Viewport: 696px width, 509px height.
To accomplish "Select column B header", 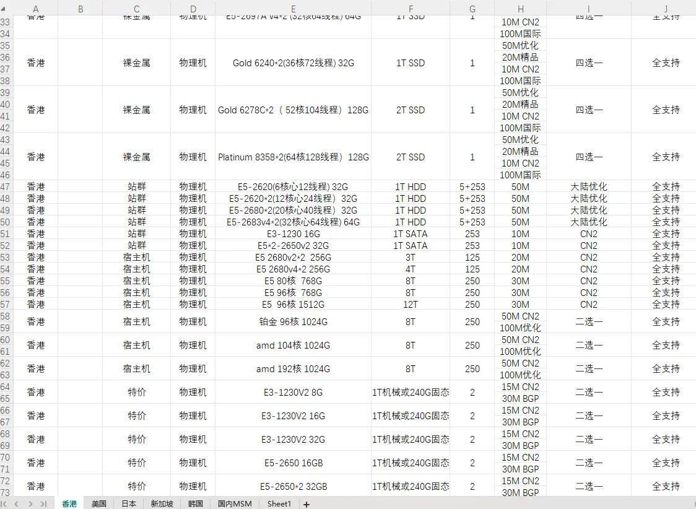I will tap(80, 9).
